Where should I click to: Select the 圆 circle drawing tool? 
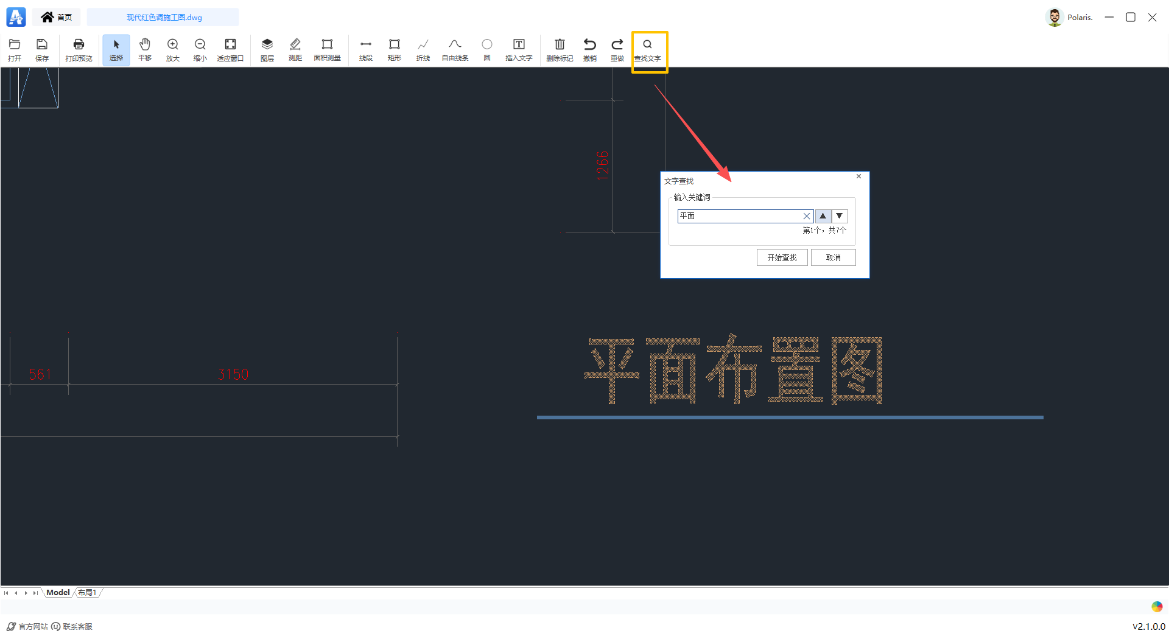coord(486,50)
